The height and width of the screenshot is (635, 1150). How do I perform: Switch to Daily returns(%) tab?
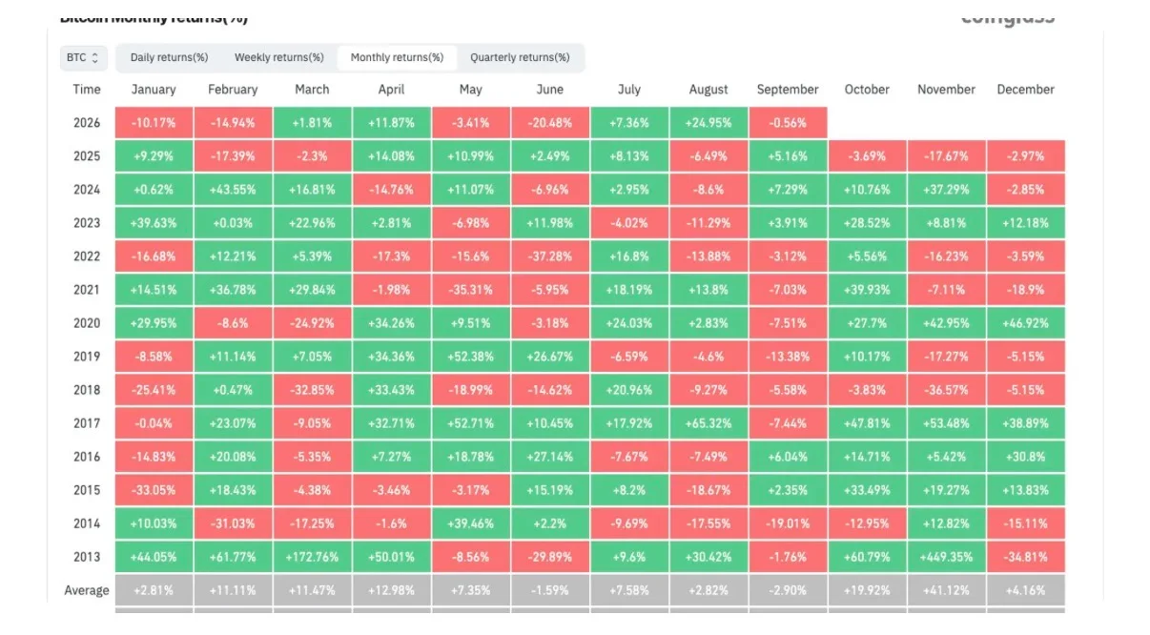tap(169, 58)
